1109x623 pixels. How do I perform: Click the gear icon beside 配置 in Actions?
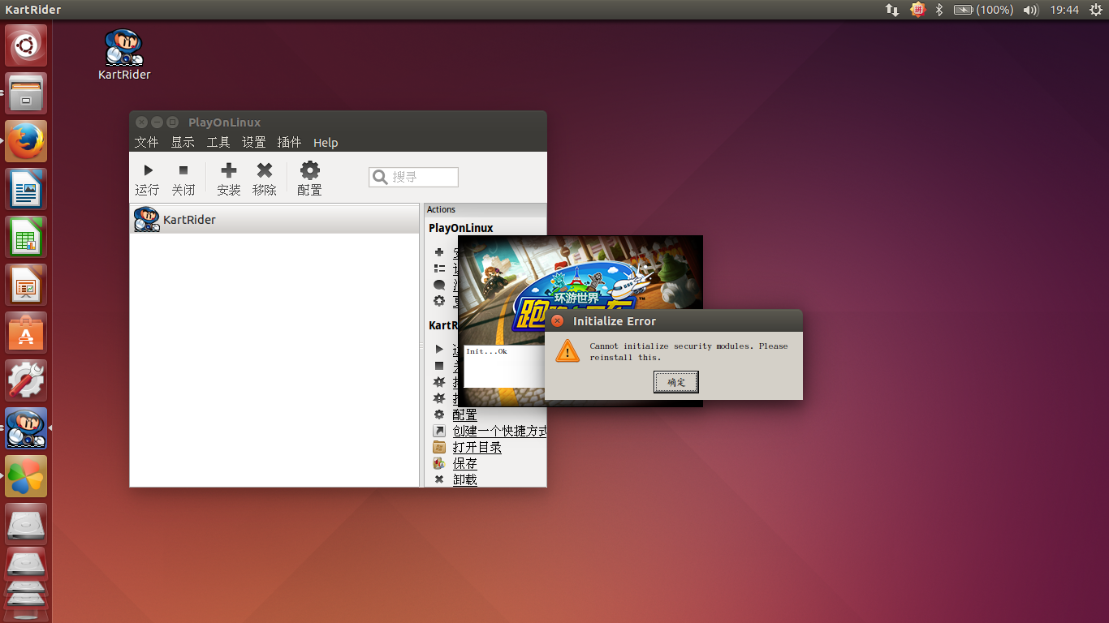point(439,415)
